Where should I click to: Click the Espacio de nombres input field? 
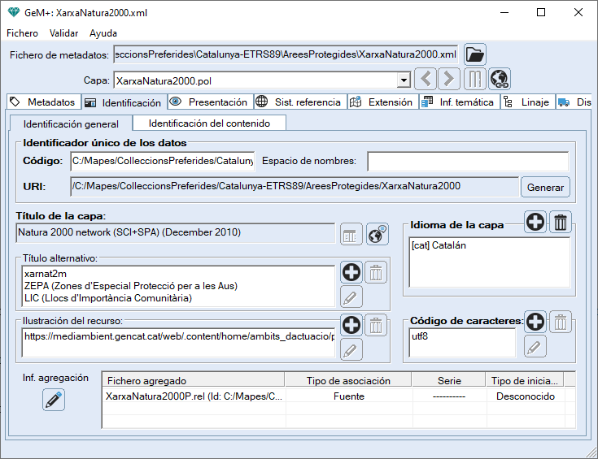pos(467,161)
